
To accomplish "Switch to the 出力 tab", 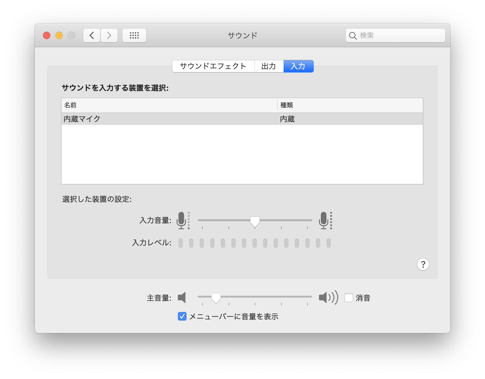I will pos(269,66).
